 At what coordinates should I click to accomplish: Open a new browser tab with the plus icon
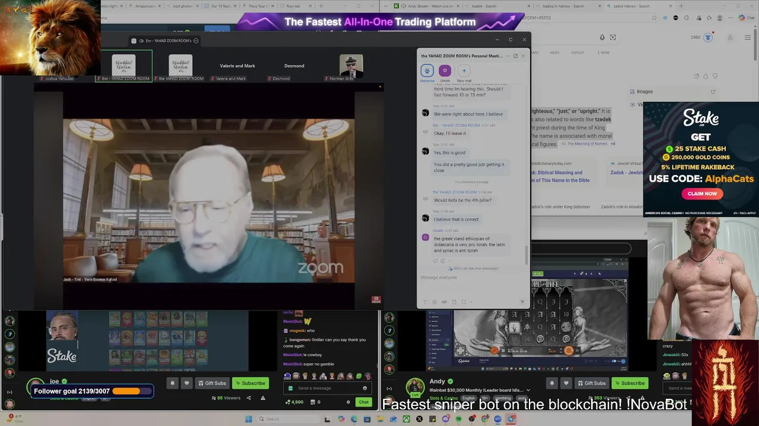click(681, 6)
